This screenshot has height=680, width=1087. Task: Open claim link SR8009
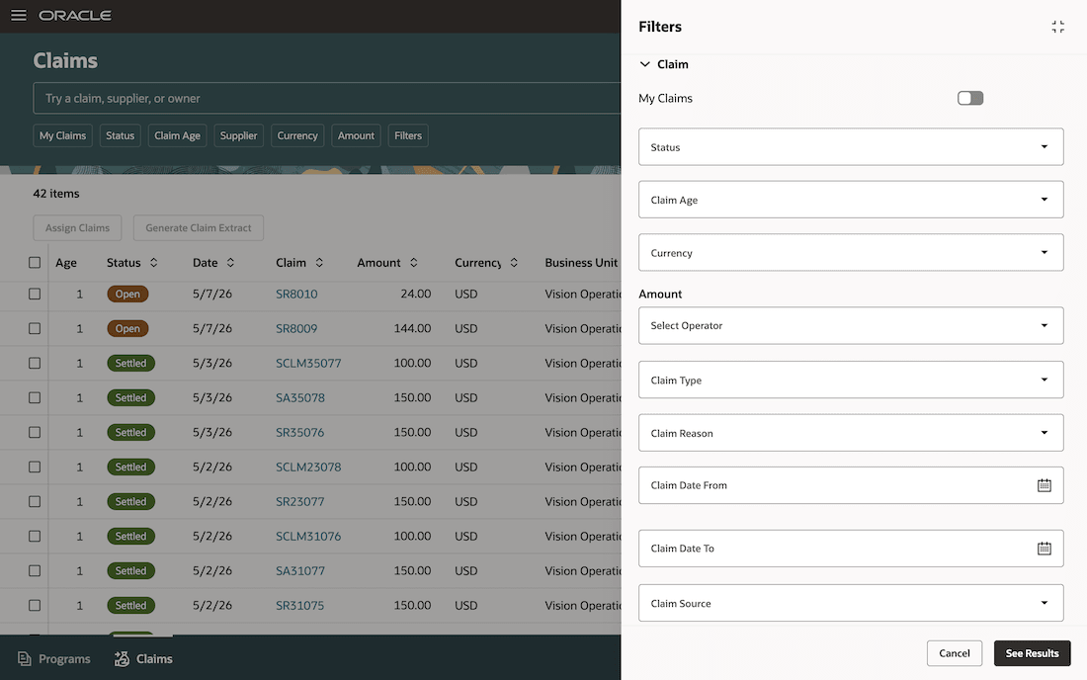coord(296,328)
